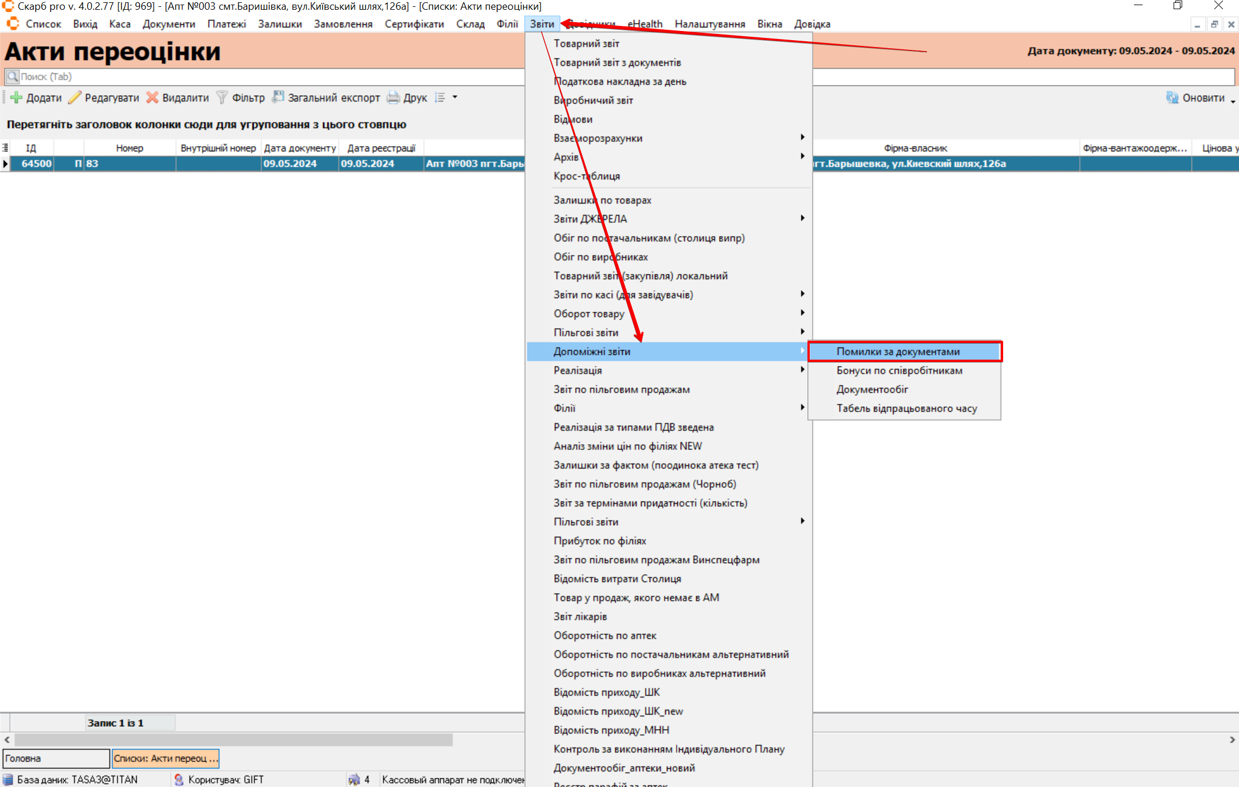Choose Табель відпрацьованого часу entry
This screenshot has height=787, width=1239.
click(x=906, y=408)
